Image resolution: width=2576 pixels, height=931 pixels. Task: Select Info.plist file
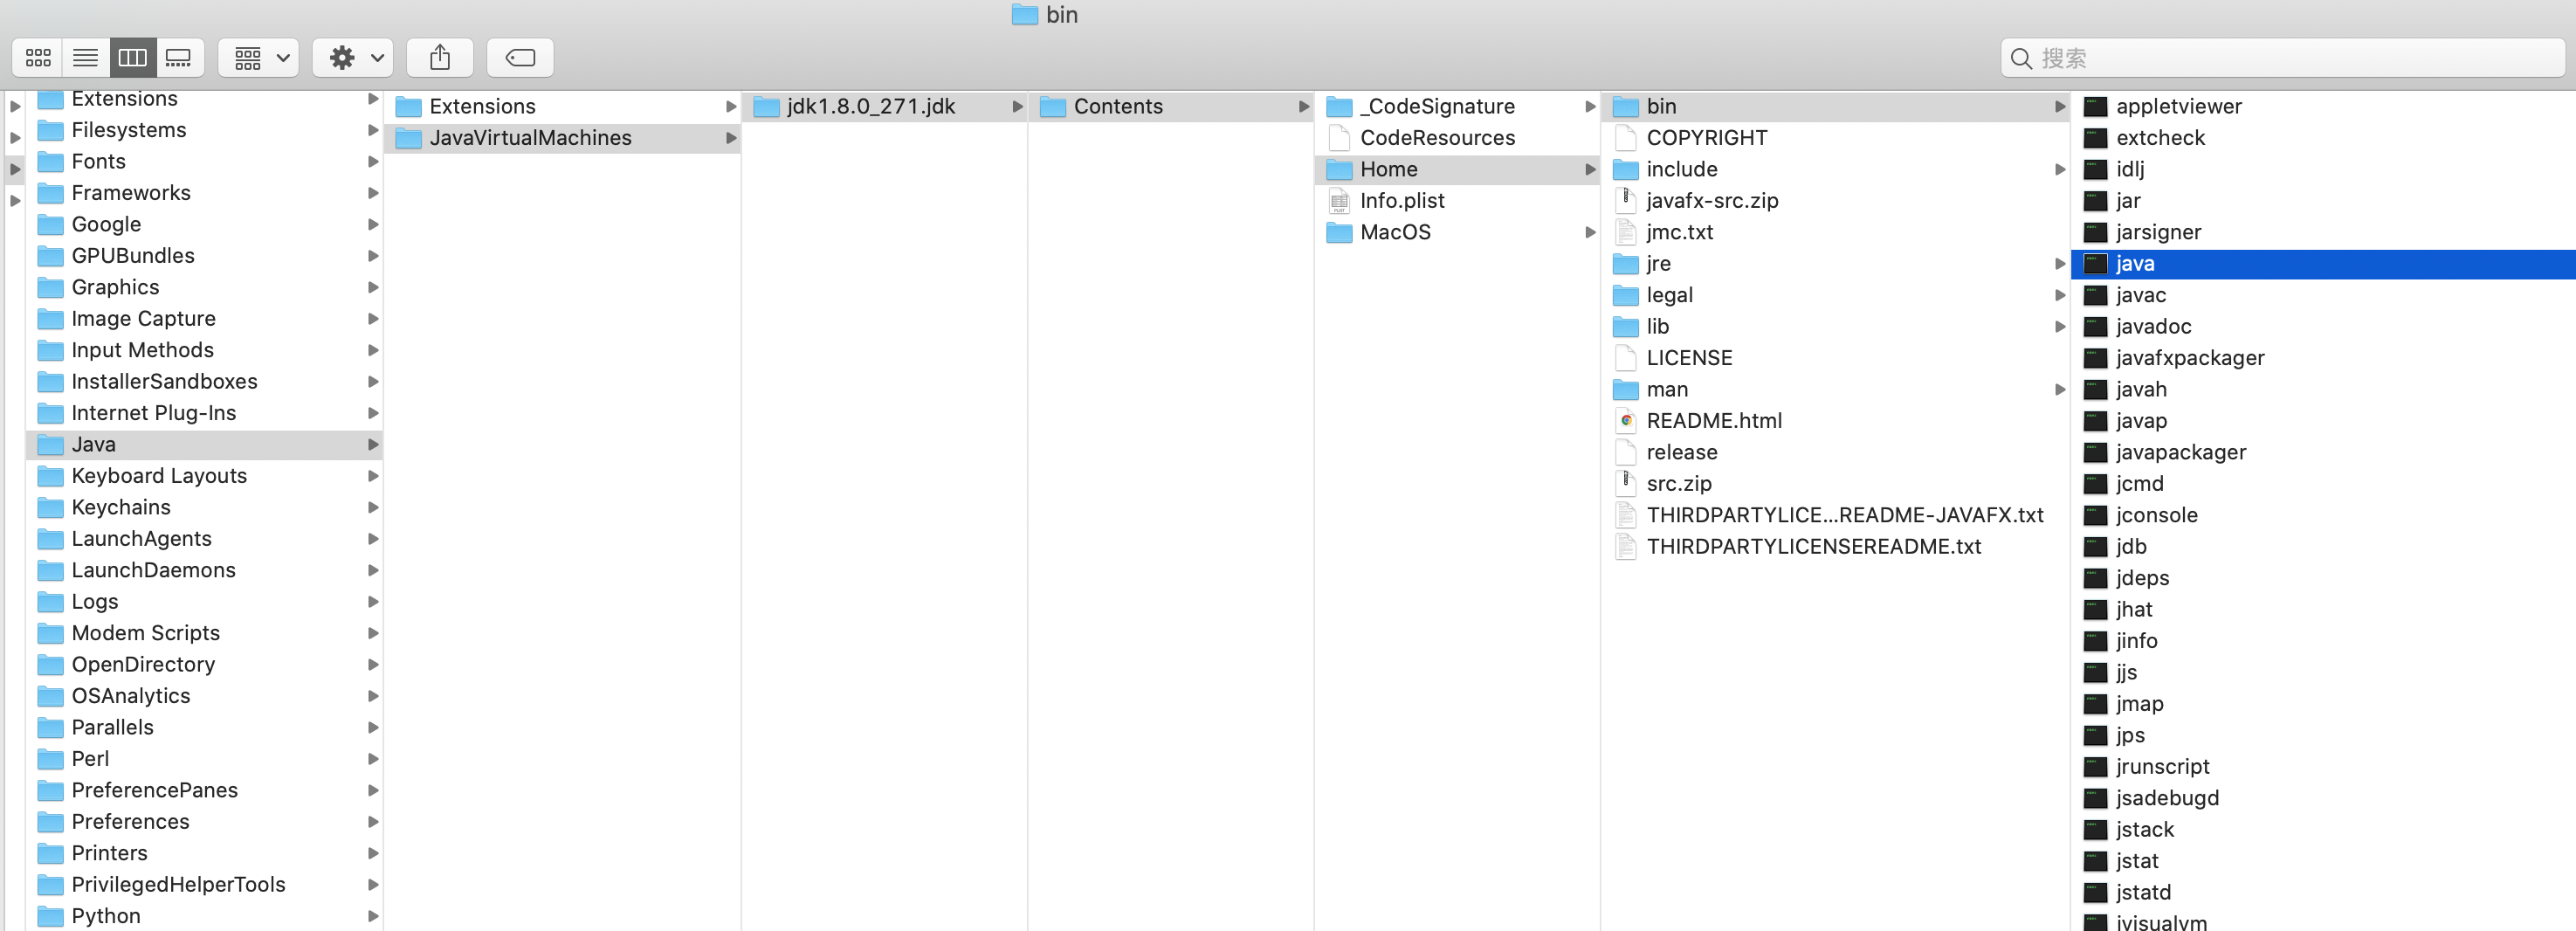(x=1401, y=201)
